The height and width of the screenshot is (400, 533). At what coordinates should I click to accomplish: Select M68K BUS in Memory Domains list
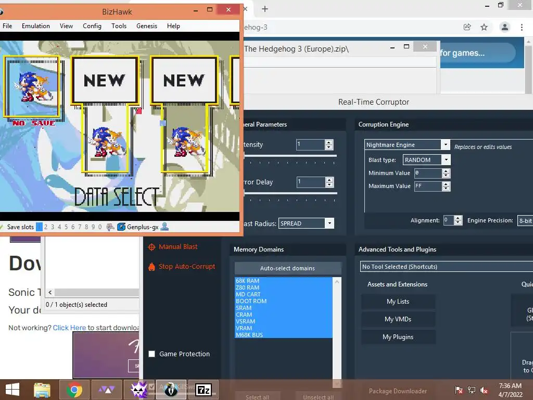pos(284,335)
